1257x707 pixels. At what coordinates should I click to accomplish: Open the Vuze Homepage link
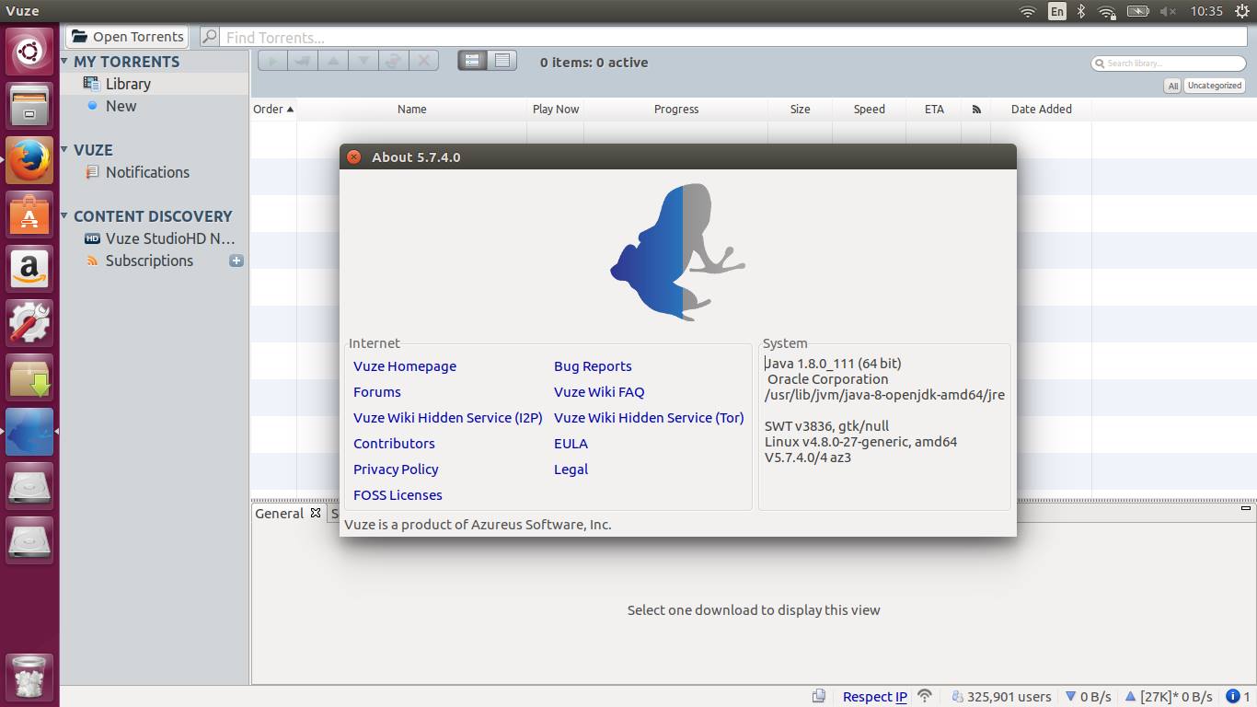(405, 366)
